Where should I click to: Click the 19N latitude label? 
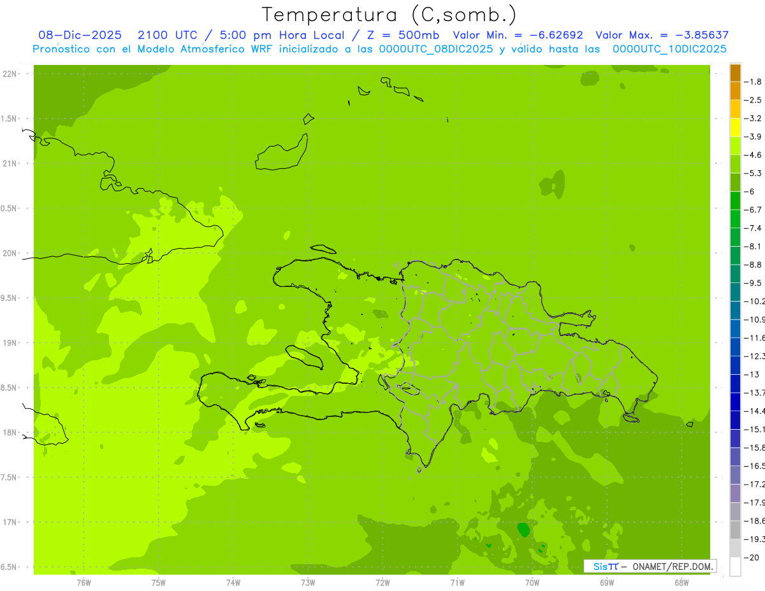pos(10,343)
